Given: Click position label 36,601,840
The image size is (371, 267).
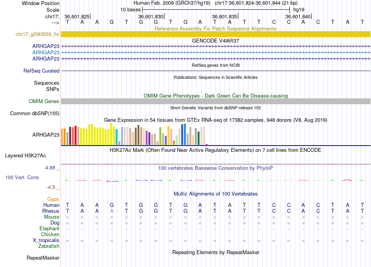Looking at the screenshot, I should click(298, 16).
